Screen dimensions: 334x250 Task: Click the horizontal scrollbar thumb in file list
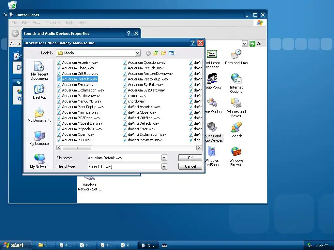tap(77, 147)
